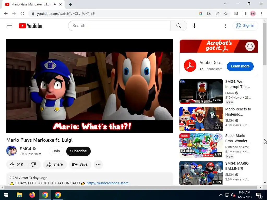Image resolution: width=267 pixels, height=200 pixels.
Task: Click the Acrobat's got it banner
Action: tap(219, 46)
